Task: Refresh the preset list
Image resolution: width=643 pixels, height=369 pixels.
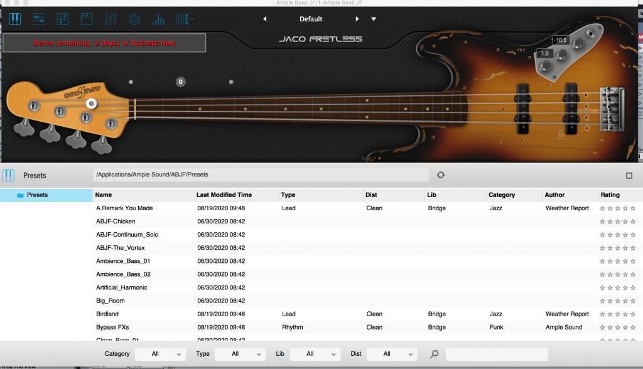Action: 440,174
